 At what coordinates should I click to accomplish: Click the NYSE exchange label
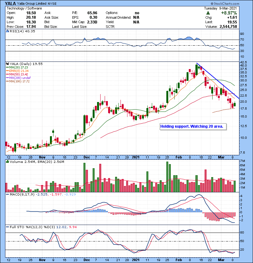point(52,4)
